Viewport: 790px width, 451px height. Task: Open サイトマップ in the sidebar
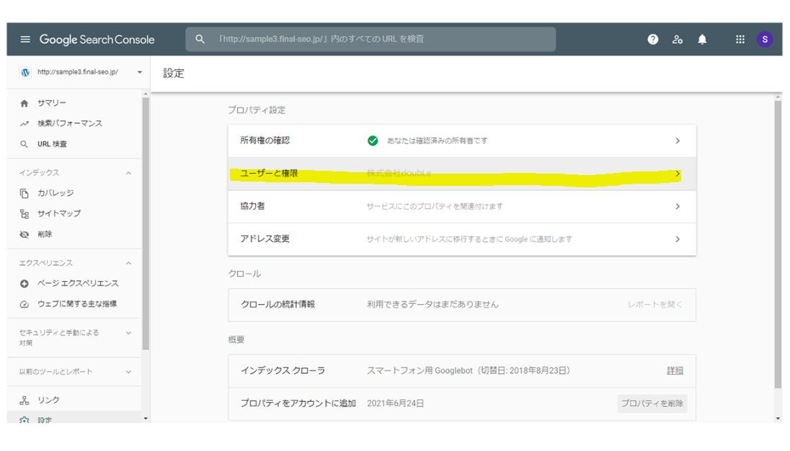pyautogui.click(x=58, y=214)
